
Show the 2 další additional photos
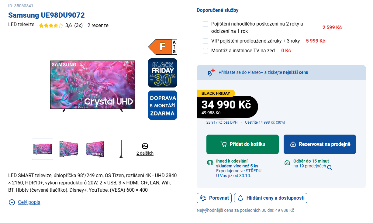click(x=145, y=153)
